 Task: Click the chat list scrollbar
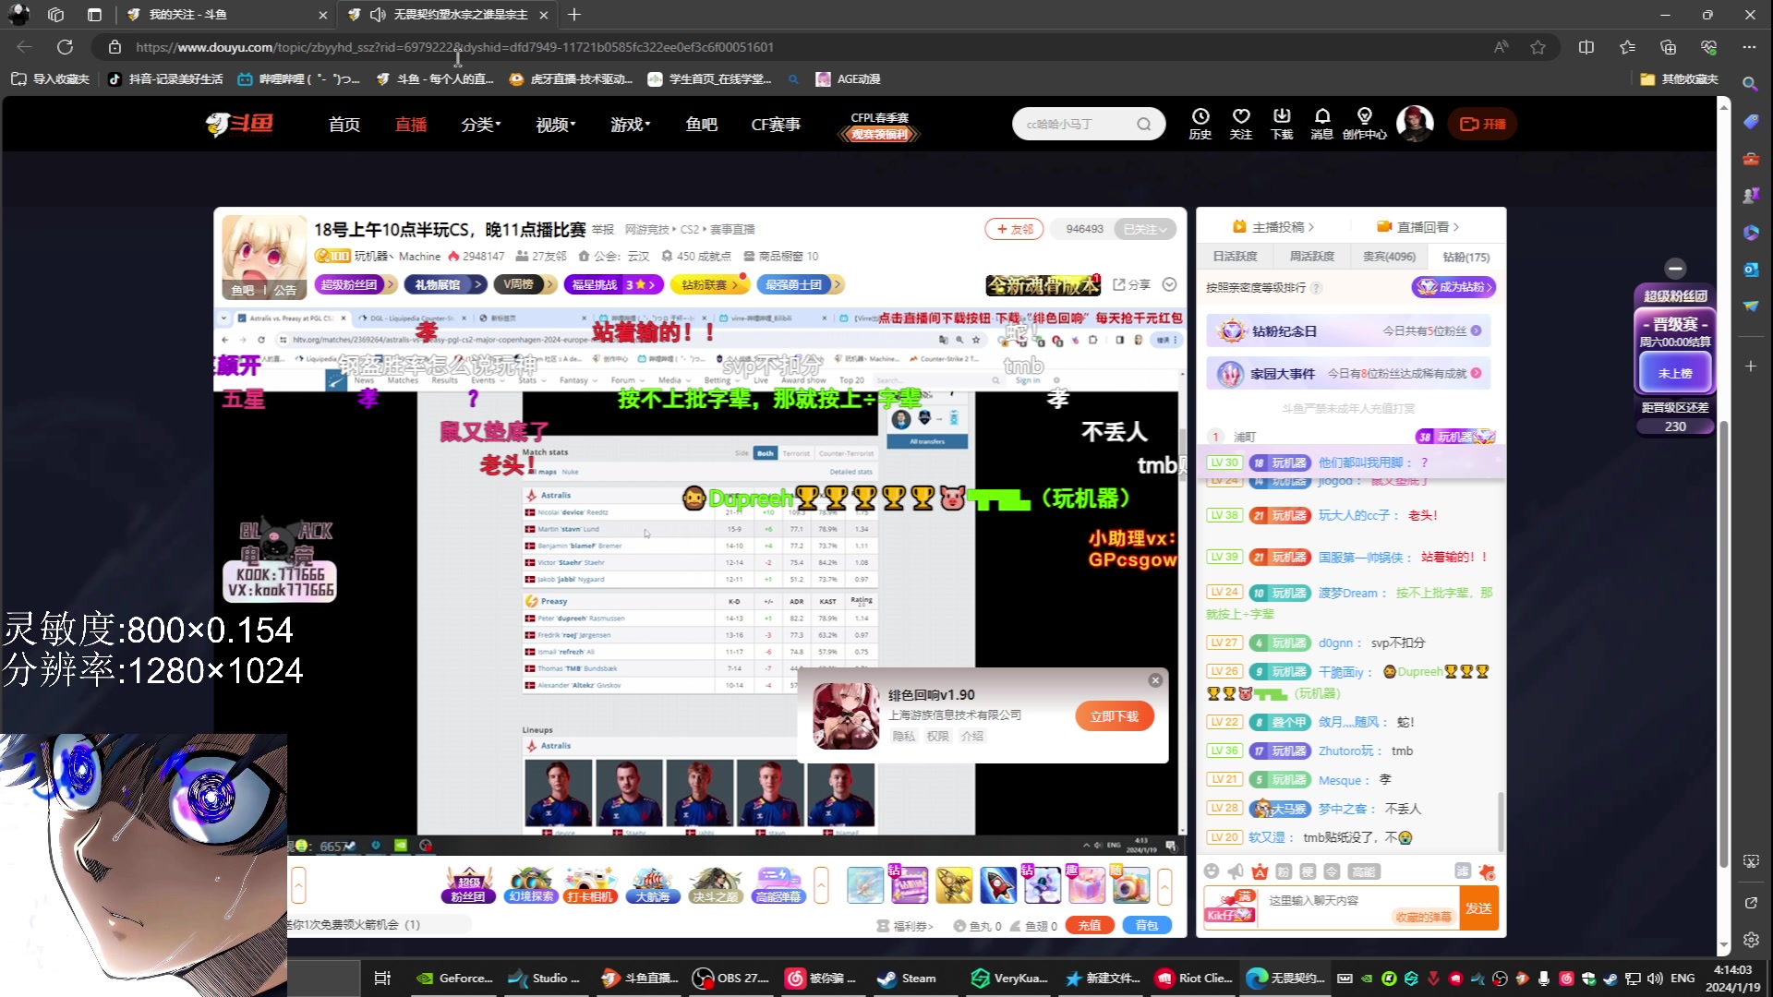(x=1500, y=822)
